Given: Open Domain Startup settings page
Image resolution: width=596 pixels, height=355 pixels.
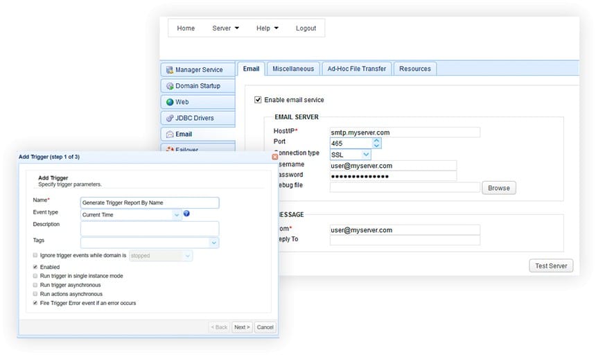Looking at the screenshot, I should click(x=198, y=86).
